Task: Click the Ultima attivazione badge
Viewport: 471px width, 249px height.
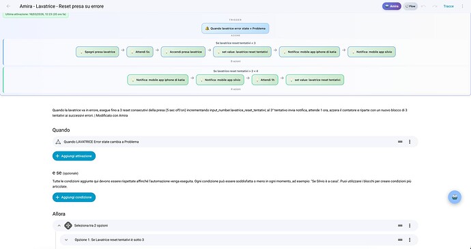Action: click(35, 14)
